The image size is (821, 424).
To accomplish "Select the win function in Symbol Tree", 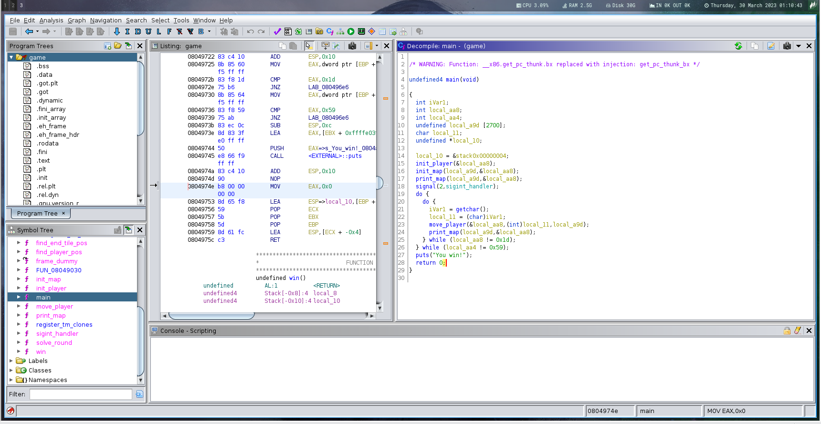I will [41, 352].
